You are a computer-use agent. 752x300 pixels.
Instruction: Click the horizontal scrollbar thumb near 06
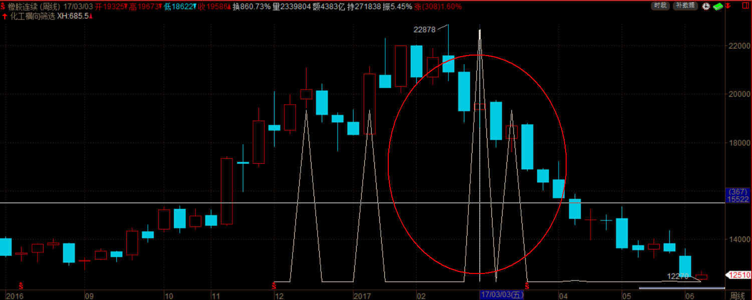[682, 288]
